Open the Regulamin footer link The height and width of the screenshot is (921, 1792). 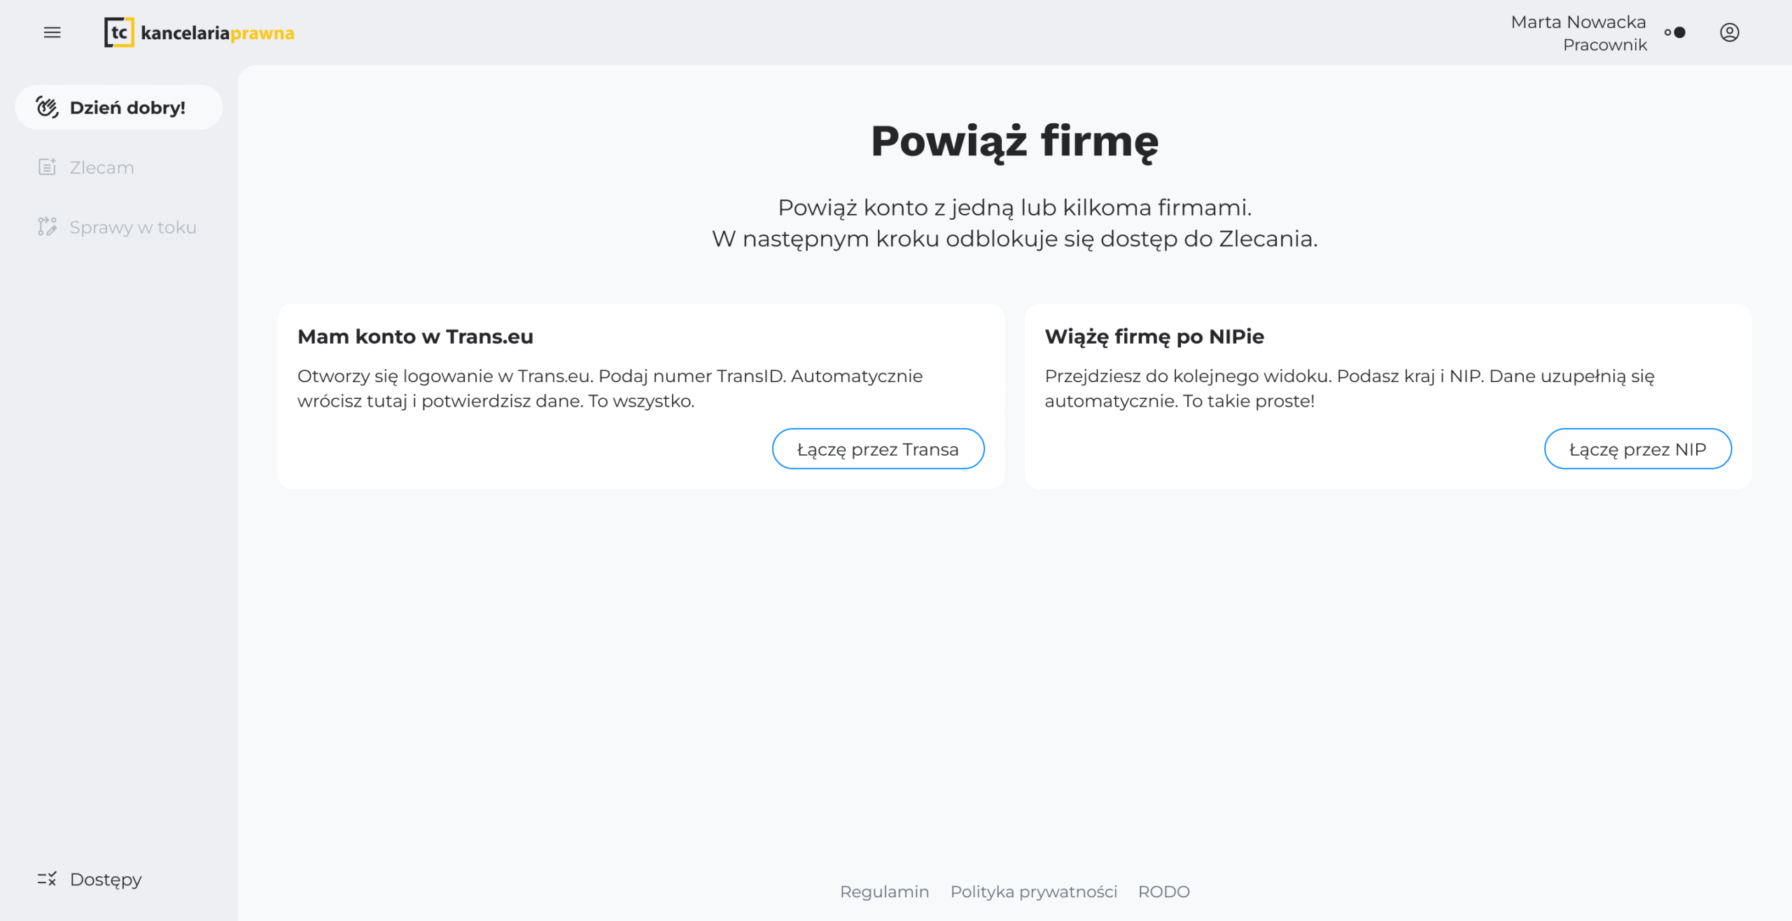coord(884,892)
